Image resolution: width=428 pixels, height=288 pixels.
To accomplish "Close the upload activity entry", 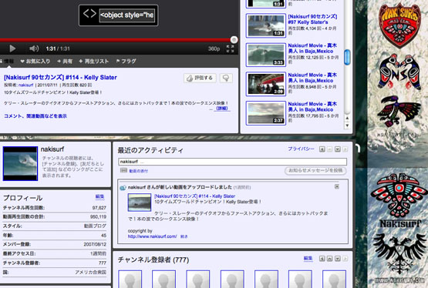I will (x=337, y=186).
